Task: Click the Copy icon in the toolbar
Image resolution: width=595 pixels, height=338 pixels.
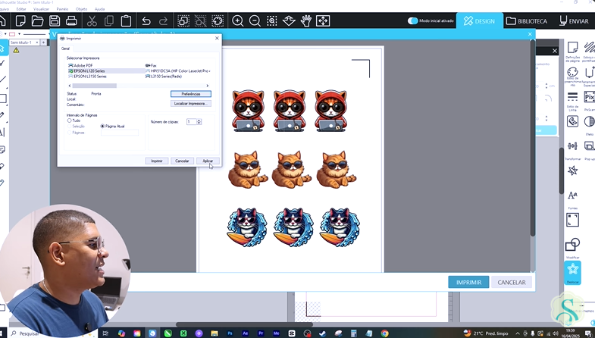Action: [x=109, y=21]
